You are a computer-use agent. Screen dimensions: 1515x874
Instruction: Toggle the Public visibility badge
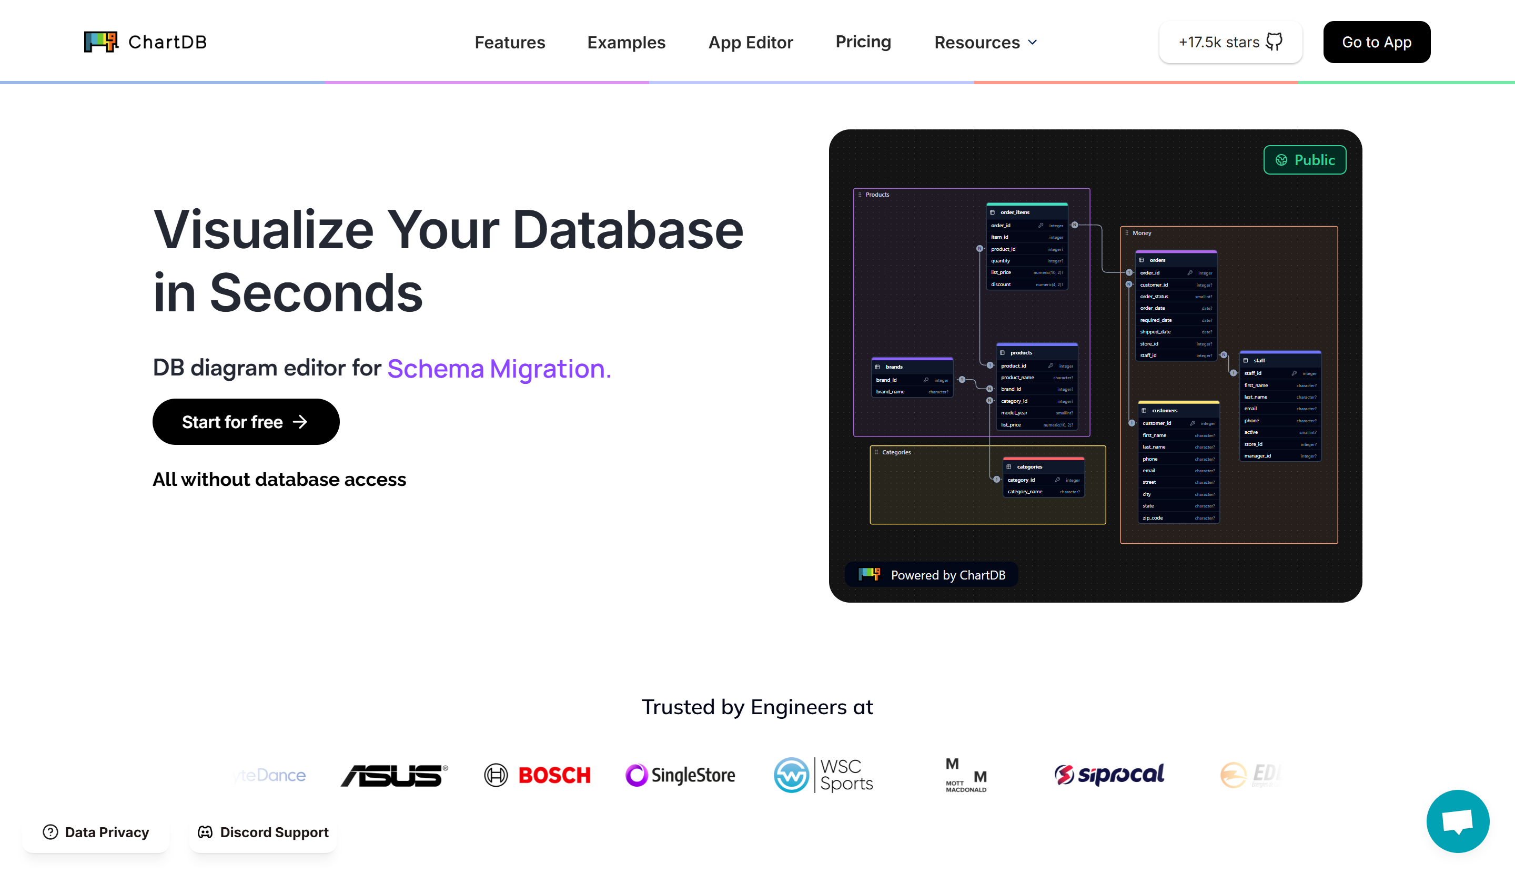pos(1305,160)
